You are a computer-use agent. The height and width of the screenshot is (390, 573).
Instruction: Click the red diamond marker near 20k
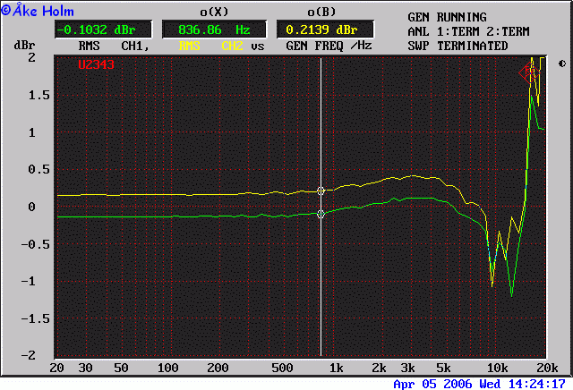[x=529, y=73]
